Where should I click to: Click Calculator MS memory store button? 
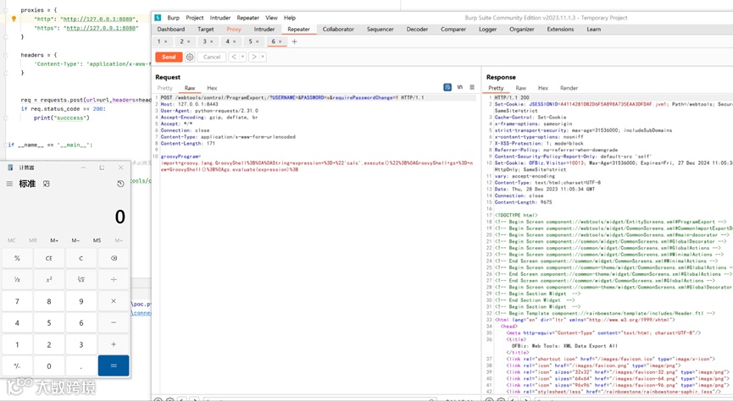[x=97, y=240]
